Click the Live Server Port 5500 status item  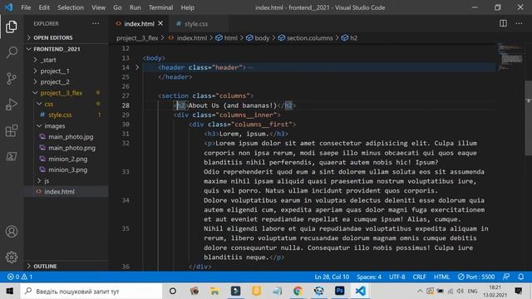click(x=476, y=277)
